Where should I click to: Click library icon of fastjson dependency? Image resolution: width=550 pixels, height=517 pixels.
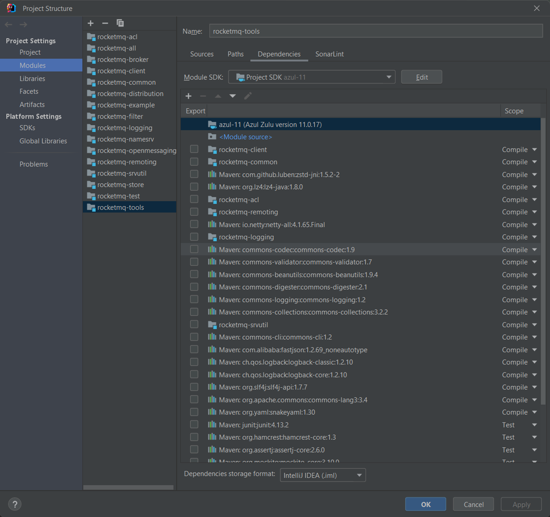[212, 349]
